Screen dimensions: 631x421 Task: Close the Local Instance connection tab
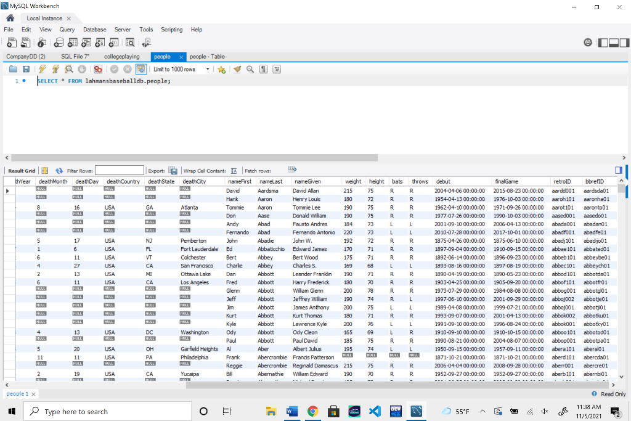coord(69,18)
